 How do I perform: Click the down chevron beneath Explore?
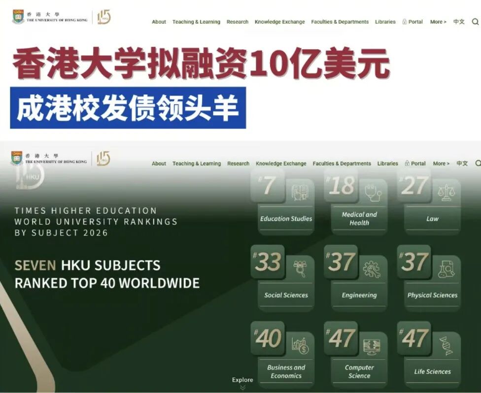point(242,388)
